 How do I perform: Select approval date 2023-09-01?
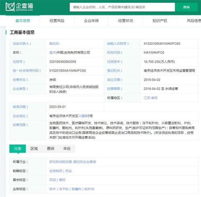point(58,107)
